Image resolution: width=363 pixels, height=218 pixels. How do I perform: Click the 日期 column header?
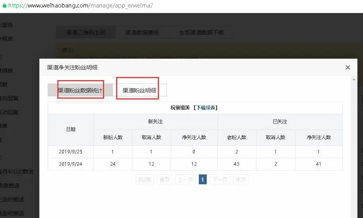coord(71,130)
